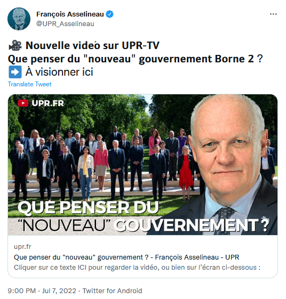Click the blue verified checkmark badge
The image size is (286, 299).
coord(109,14)
